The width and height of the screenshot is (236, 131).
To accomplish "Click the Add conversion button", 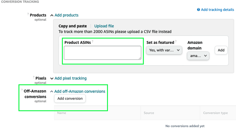I will tap(70, 99).
